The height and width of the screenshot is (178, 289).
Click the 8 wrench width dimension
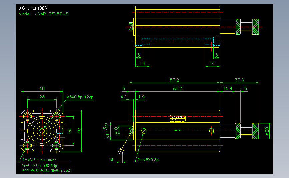click(x=112, y=159)
